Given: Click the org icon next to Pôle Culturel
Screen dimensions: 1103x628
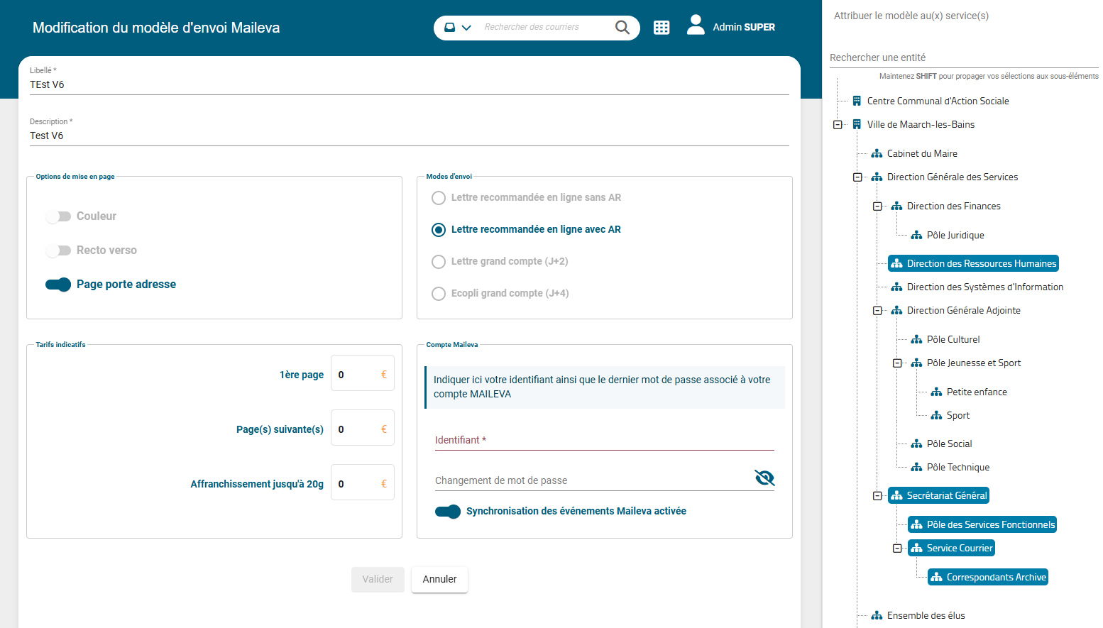Looking at the screenshot, I should 916,339.
